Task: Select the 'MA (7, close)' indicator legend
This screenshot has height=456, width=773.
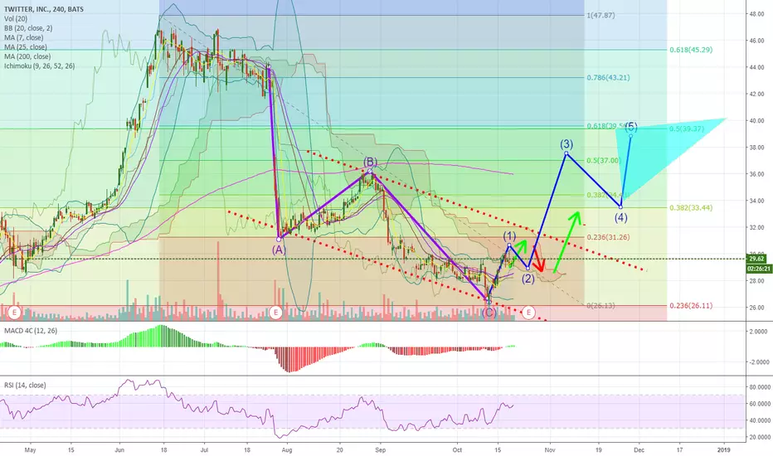Action: [x=24, y=37]
